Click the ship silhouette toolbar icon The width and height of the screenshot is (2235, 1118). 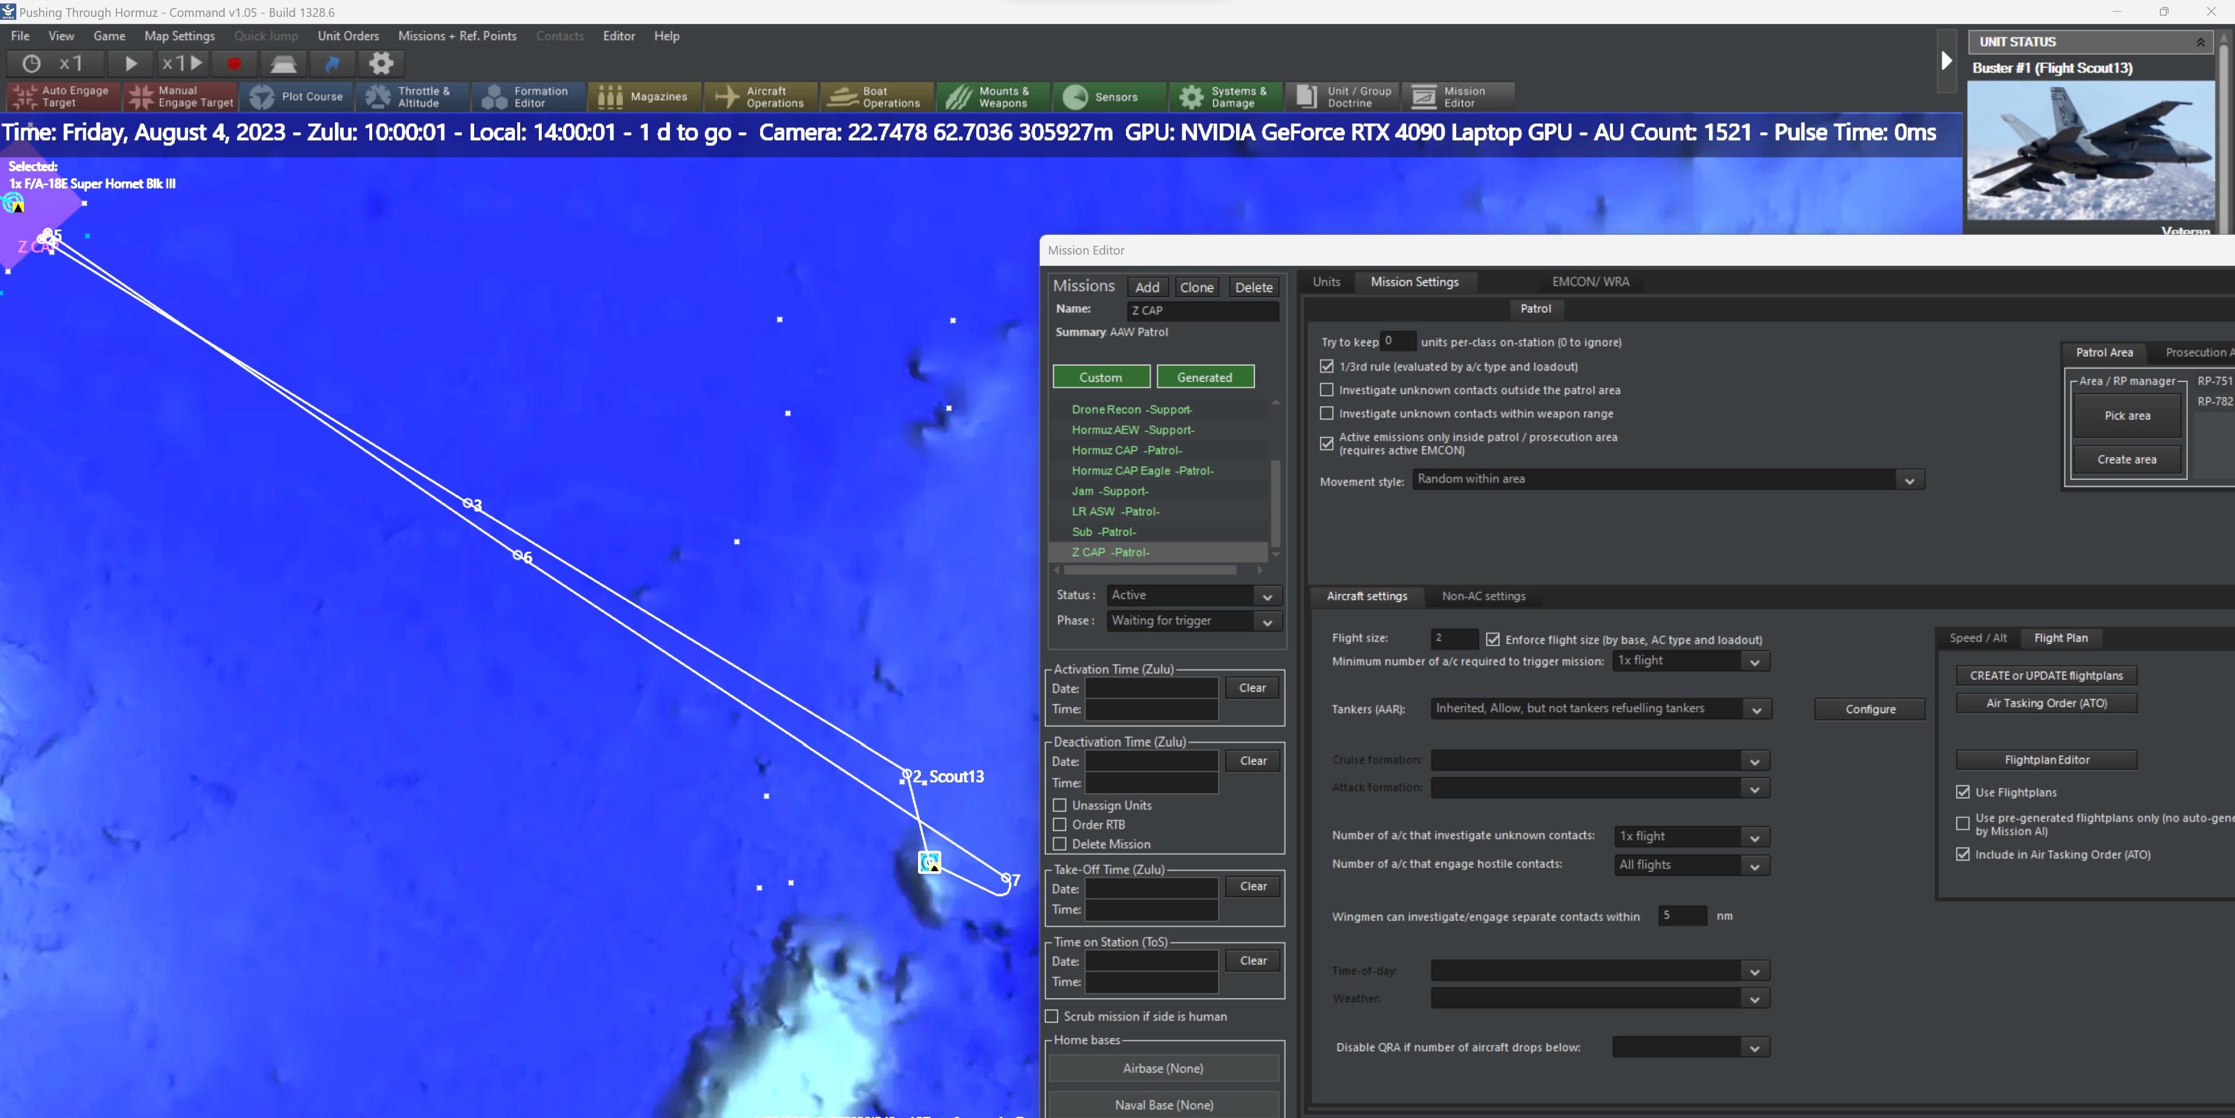click(284, 64)
